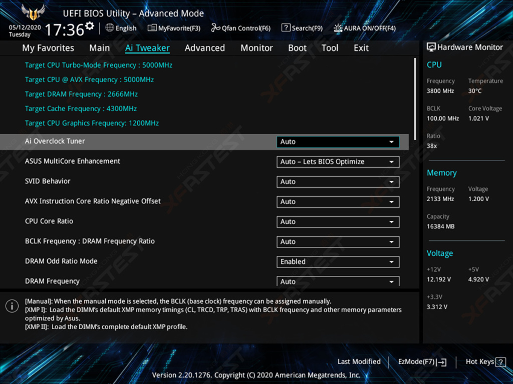Open Search(F9) from the top toolbar
The image size is (513, 384).
click(x=302, y=28)
